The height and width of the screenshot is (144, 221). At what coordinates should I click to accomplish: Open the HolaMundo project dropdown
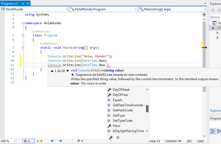[66, 9]
